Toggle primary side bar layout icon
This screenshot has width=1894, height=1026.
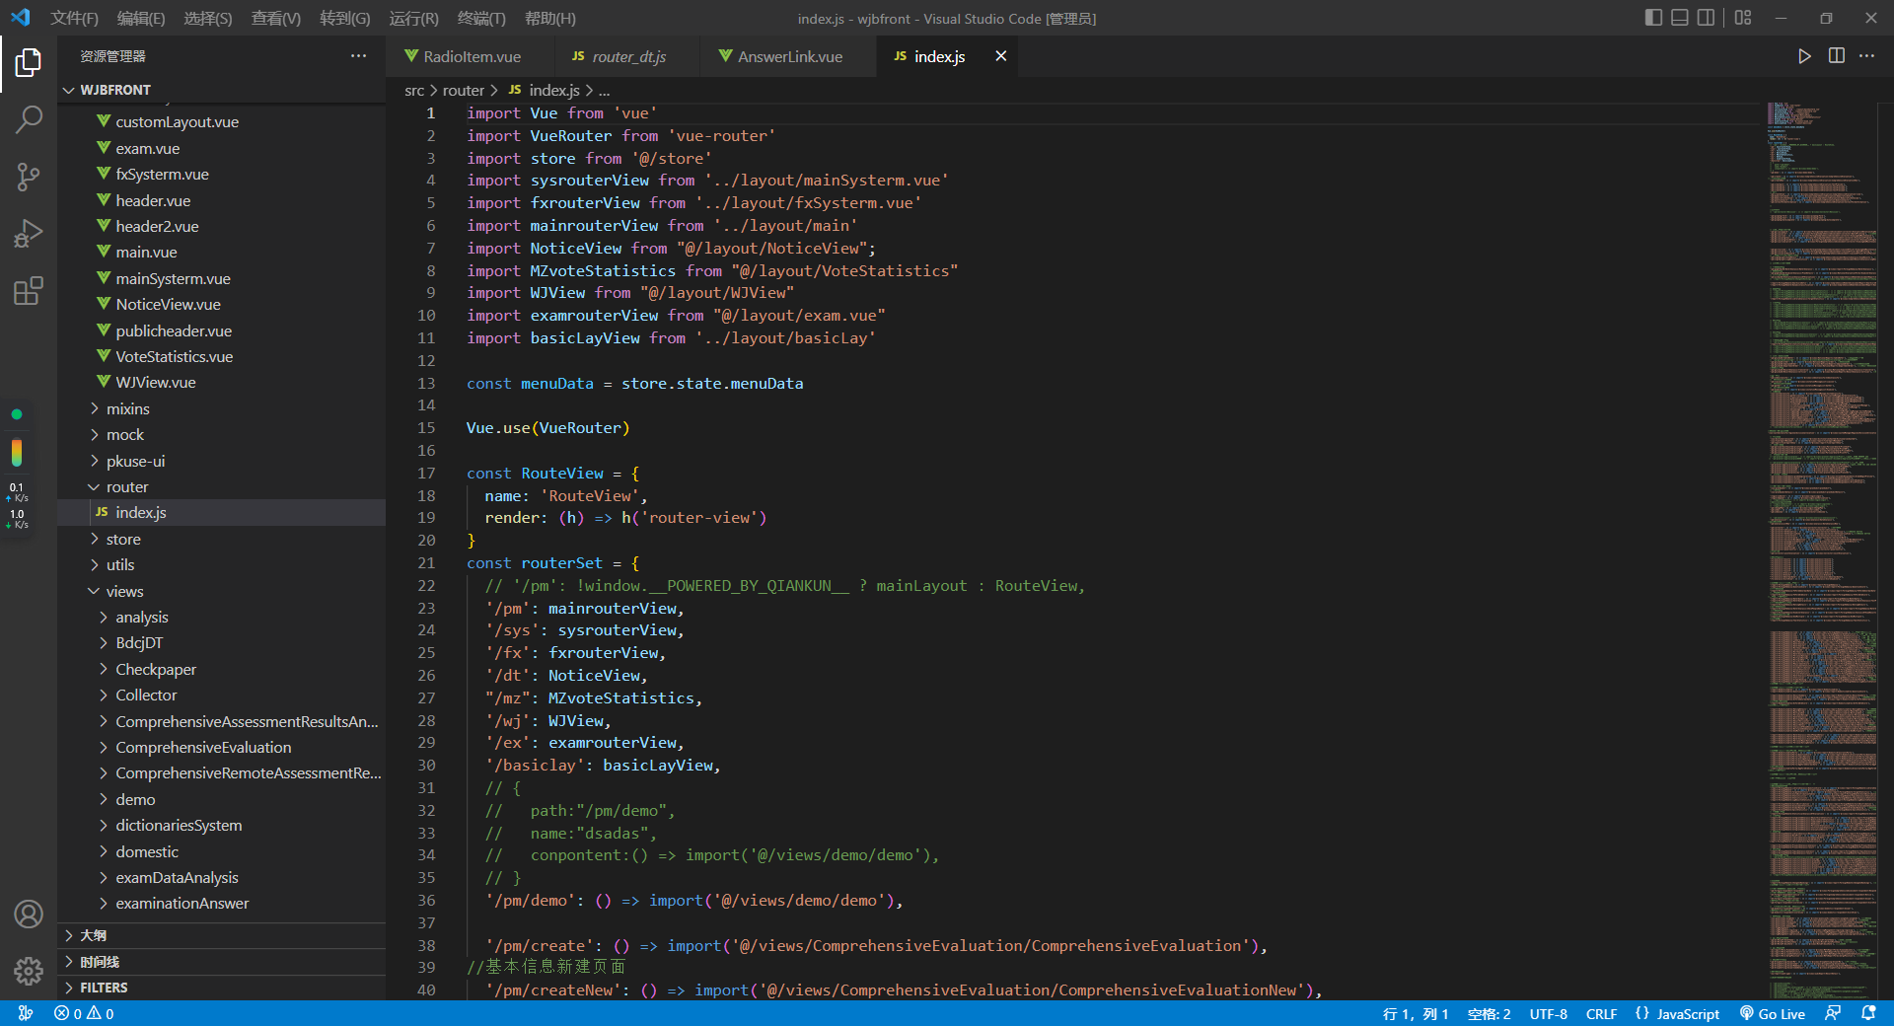tap(1654, 18)
